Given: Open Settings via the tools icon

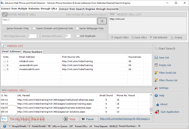Looking at the screenshot, I should 156,88.
